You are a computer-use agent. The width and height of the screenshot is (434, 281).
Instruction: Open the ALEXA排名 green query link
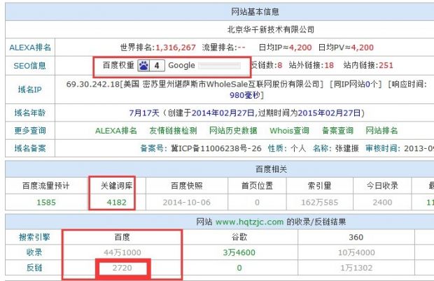pyautogui.click(x=116, y=131)
